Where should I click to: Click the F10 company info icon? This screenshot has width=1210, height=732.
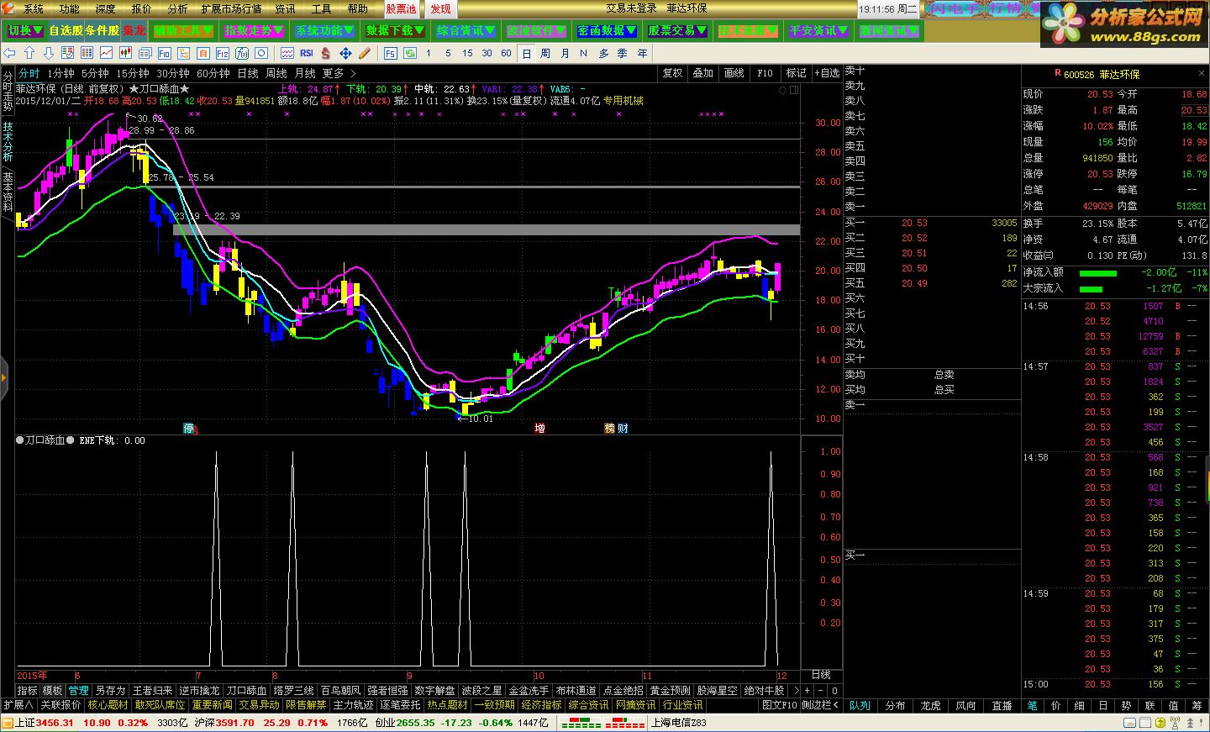(x=165, y=53)
